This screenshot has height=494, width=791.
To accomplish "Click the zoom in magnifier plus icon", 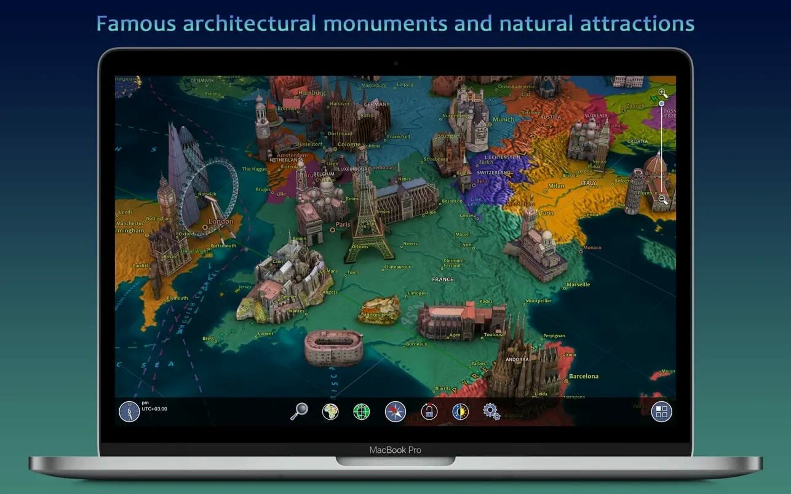I will pyautogui.click(x=662, y=93).
